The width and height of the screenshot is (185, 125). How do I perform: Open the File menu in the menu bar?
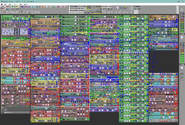click(x=2, y=4)
